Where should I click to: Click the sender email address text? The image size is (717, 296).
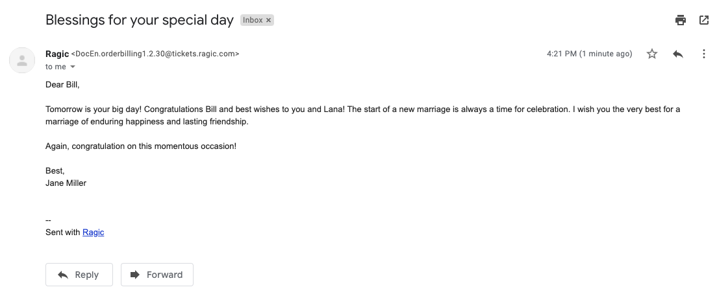(x=155, y=54)
